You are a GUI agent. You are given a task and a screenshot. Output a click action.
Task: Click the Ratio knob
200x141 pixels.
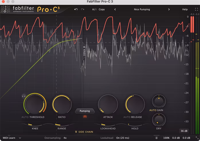(x=62, y=104)
